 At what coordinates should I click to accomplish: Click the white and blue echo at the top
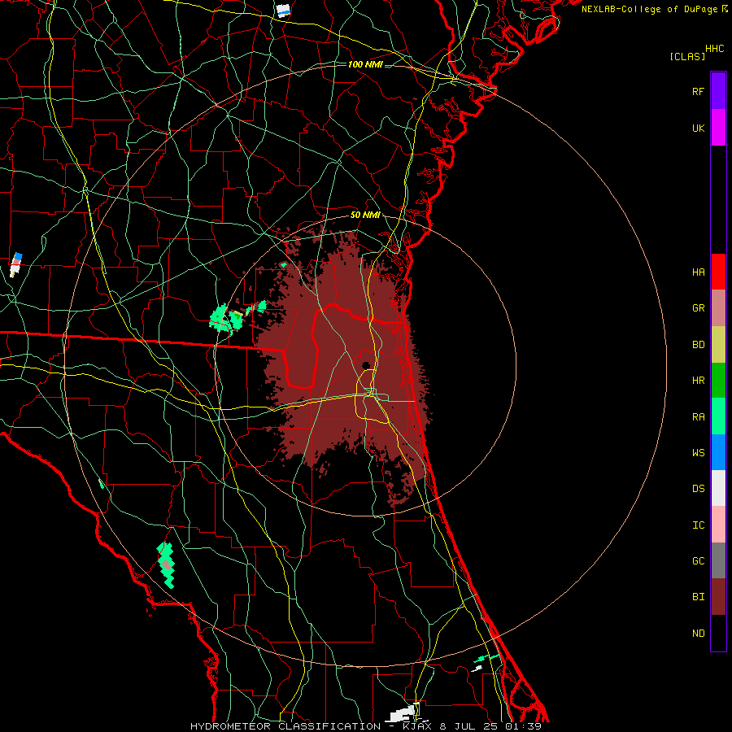[x=283, y=10]
